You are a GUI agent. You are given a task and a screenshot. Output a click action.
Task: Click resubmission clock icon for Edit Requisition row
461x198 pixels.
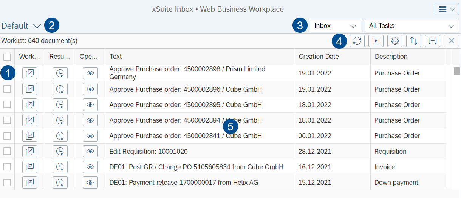tap(60, 152)
